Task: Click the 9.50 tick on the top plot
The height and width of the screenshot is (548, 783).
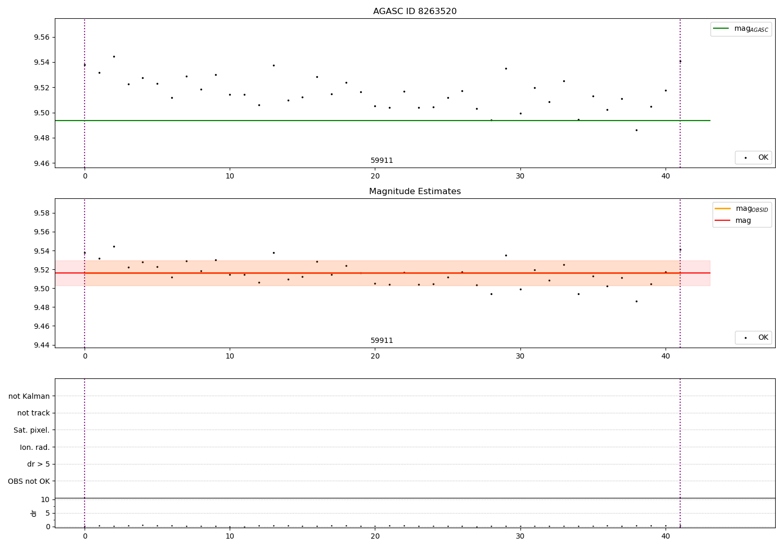Action: [42, 113]
